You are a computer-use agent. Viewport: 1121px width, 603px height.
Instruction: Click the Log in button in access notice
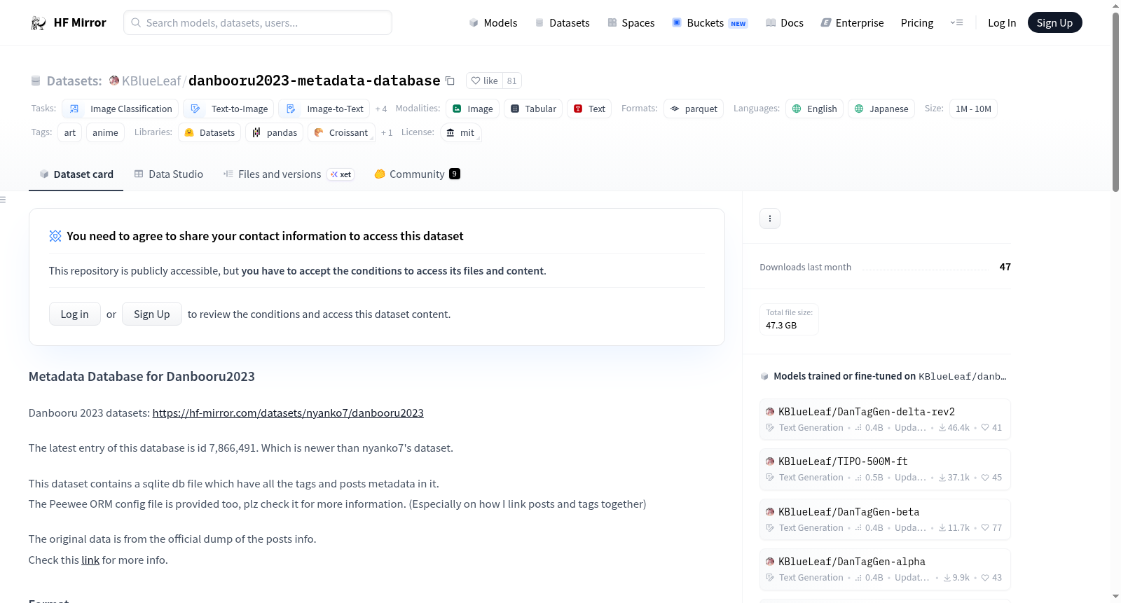(x=75, y=314)
